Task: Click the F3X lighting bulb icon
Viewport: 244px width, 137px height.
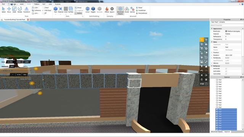Action: point(202,66)
